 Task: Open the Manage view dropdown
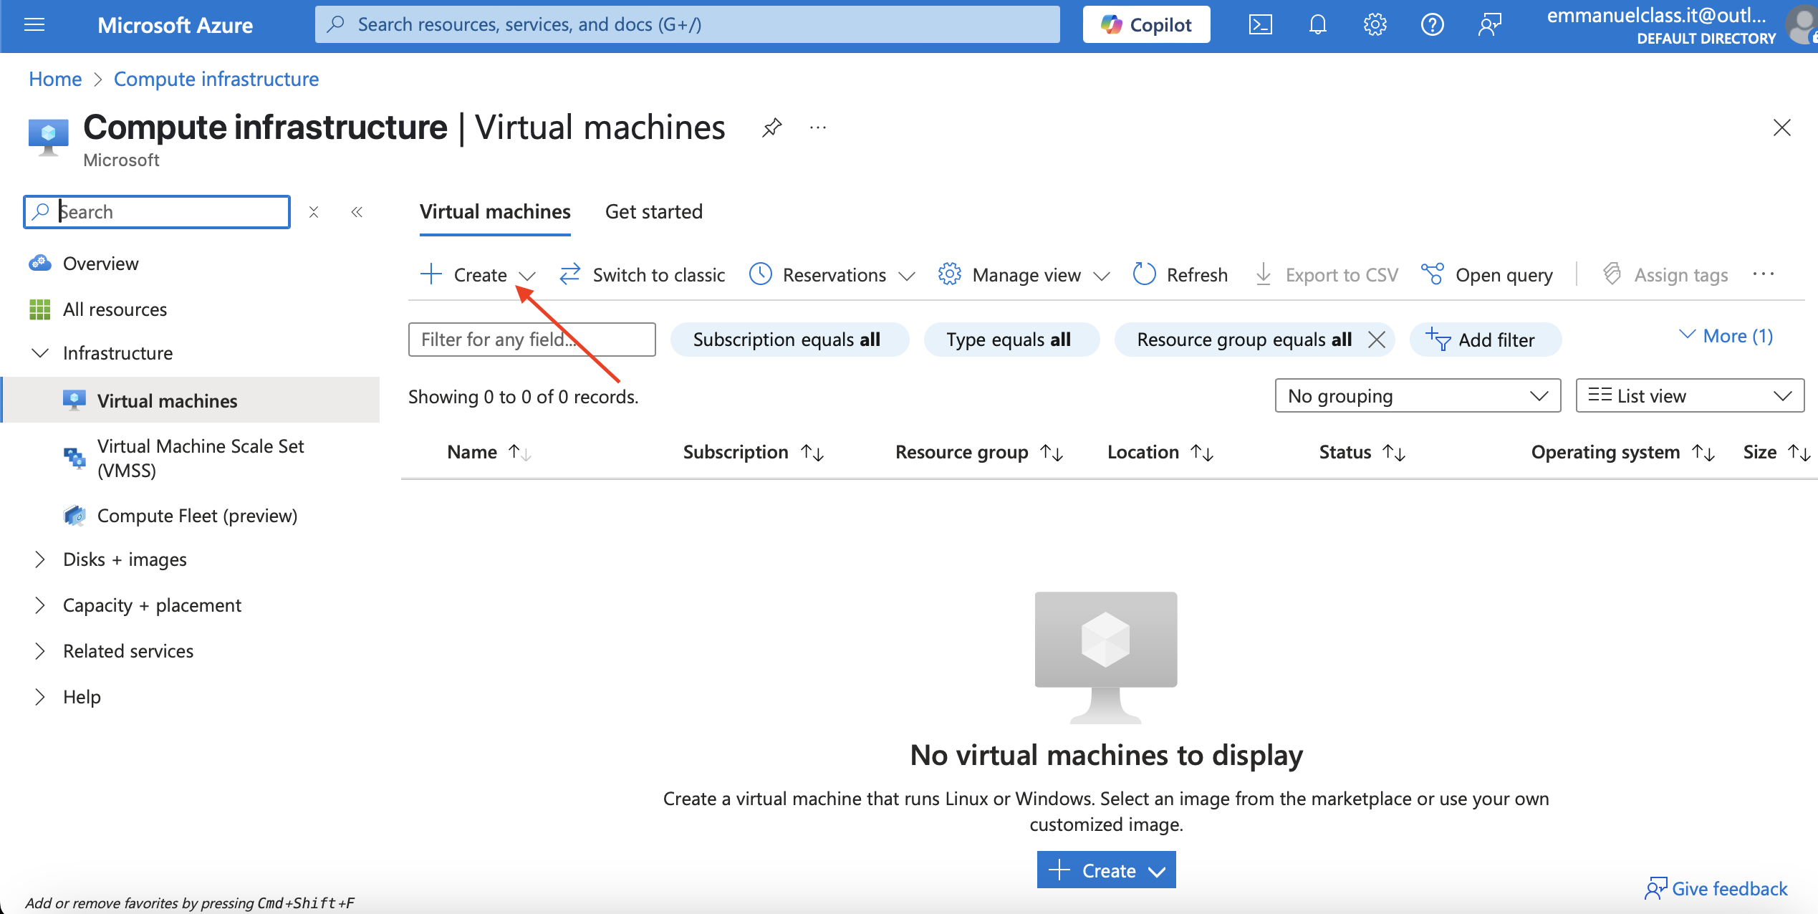[1024, 275]
